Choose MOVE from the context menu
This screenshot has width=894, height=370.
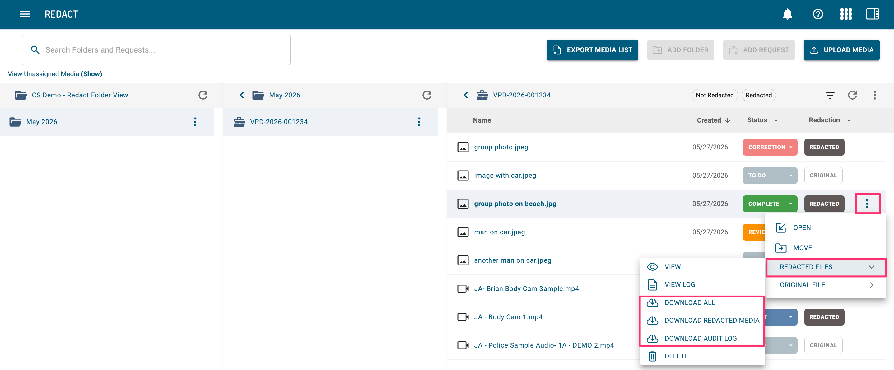click(x=826, y=248)
